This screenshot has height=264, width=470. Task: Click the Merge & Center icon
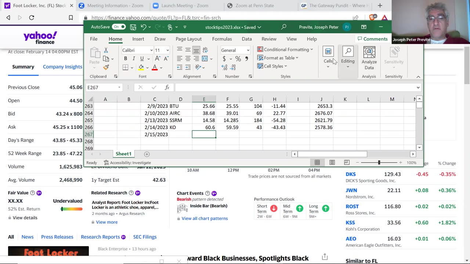(205, 59)
